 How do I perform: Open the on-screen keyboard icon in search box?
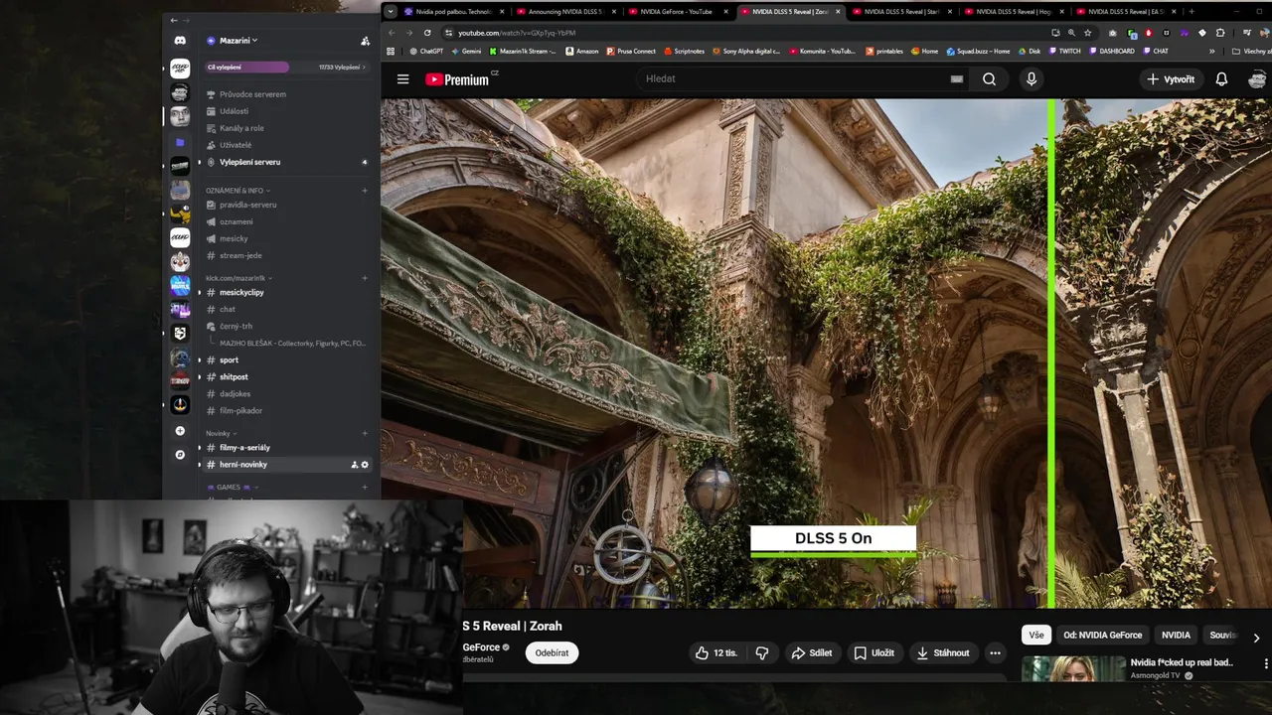tap(957, 79)
